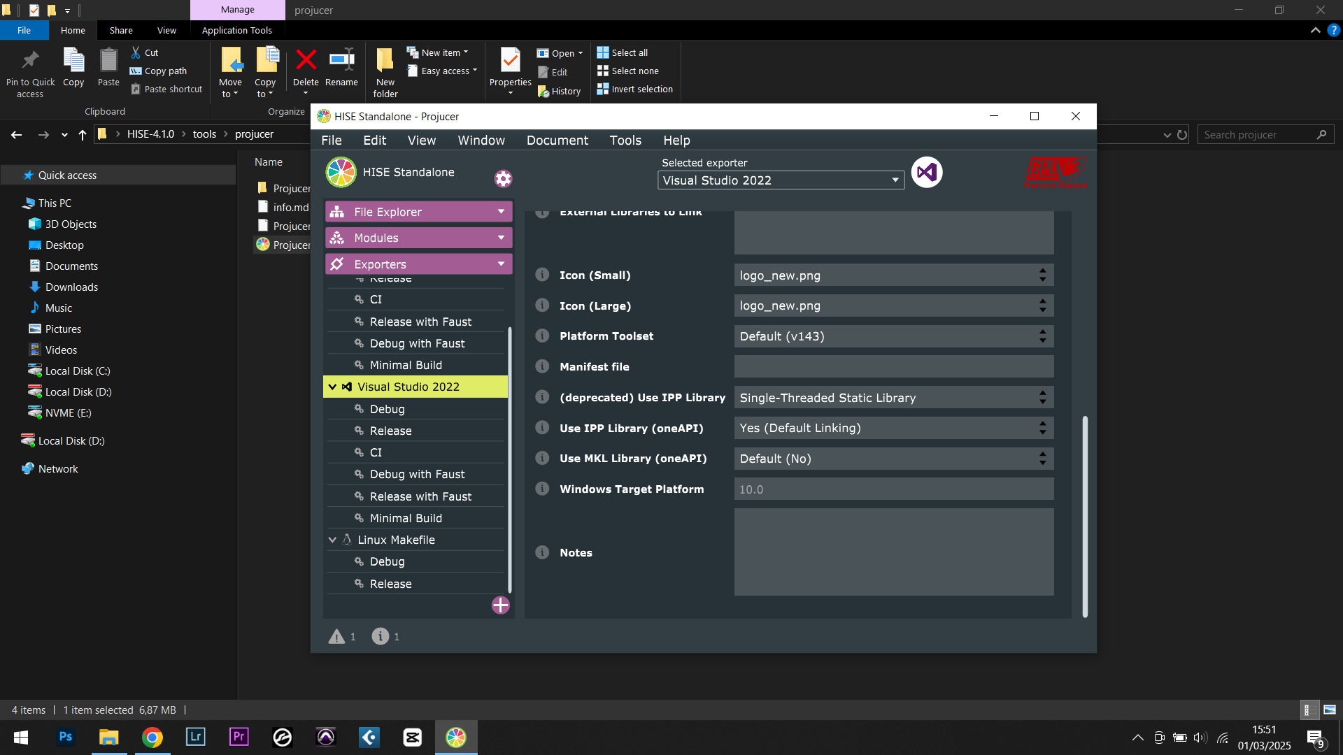Select the Debug config under Visual Studio 2022
The width and height of the screenshot is (1343, 755).
point(415,409)
